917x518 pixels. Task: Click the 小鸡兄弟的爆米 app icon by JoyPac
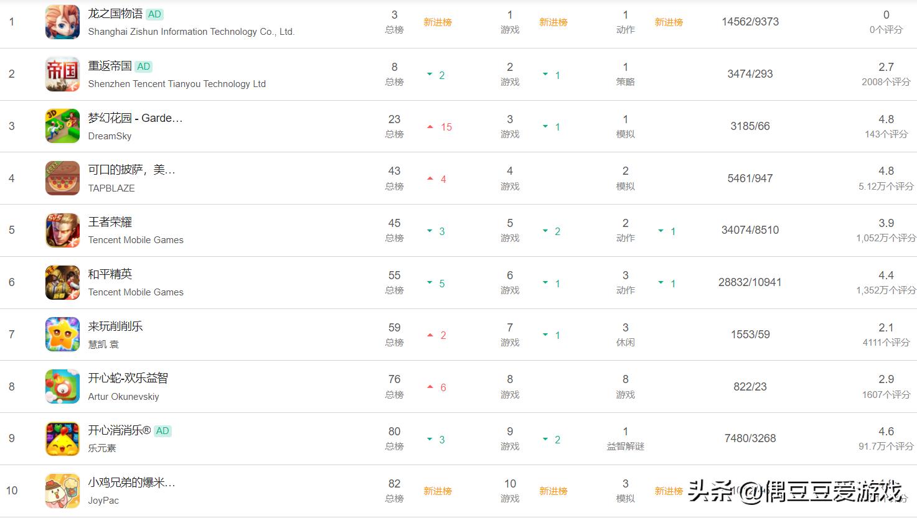(x=62, y=491)
